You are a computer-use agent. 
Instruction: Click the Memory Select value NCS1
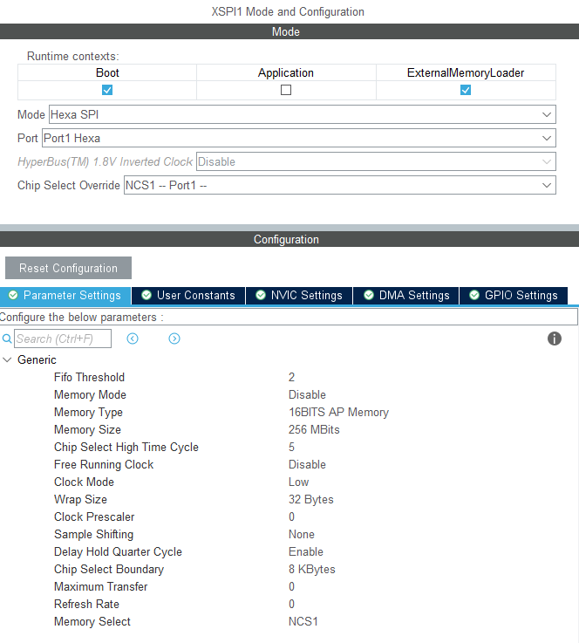(x=303, y=622)
